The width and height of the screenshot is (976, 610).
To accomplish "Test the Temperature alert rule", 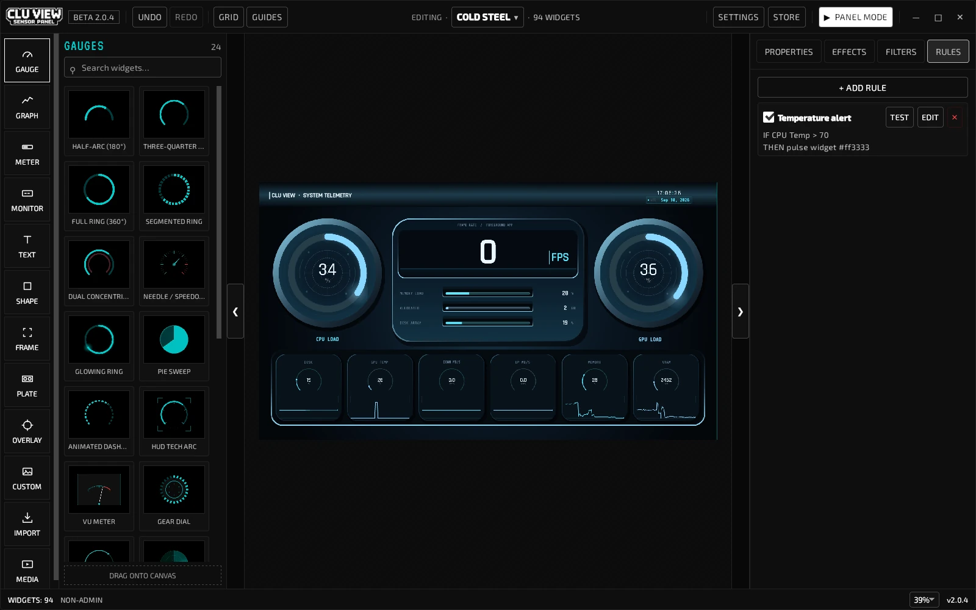I will [x=899, y=118].
